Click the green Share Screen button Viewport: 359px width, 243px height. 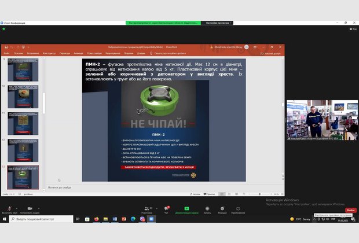(x=186, y=208)
